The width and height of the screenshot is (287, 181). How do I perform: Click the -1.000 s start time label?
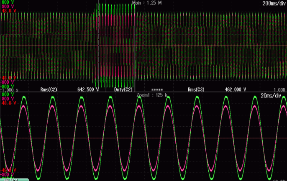click(9, 90)
